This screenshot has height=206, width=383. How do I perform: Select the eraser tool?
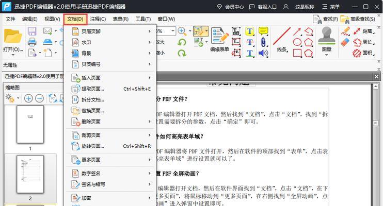click(345, 42)
